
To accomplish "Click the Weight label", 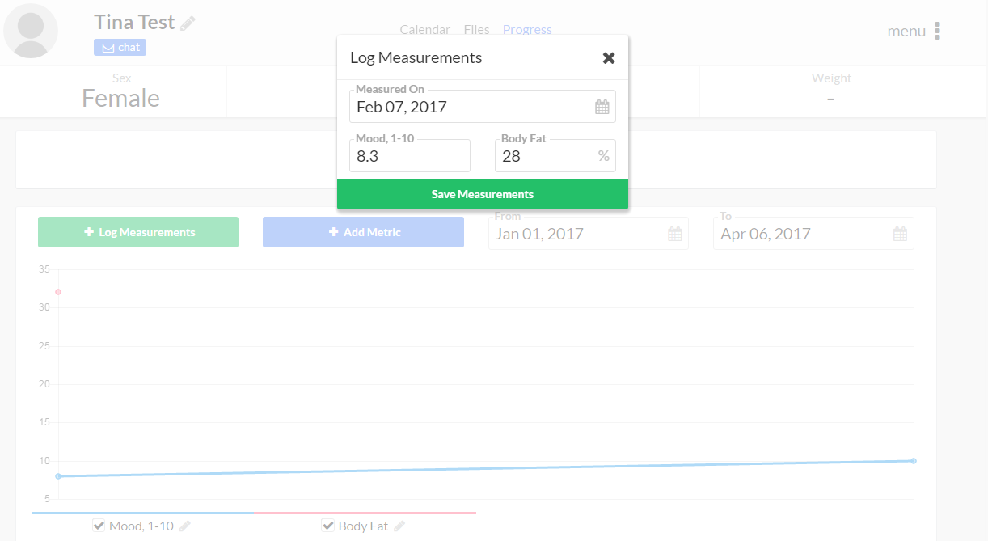I will click(831, 78).
